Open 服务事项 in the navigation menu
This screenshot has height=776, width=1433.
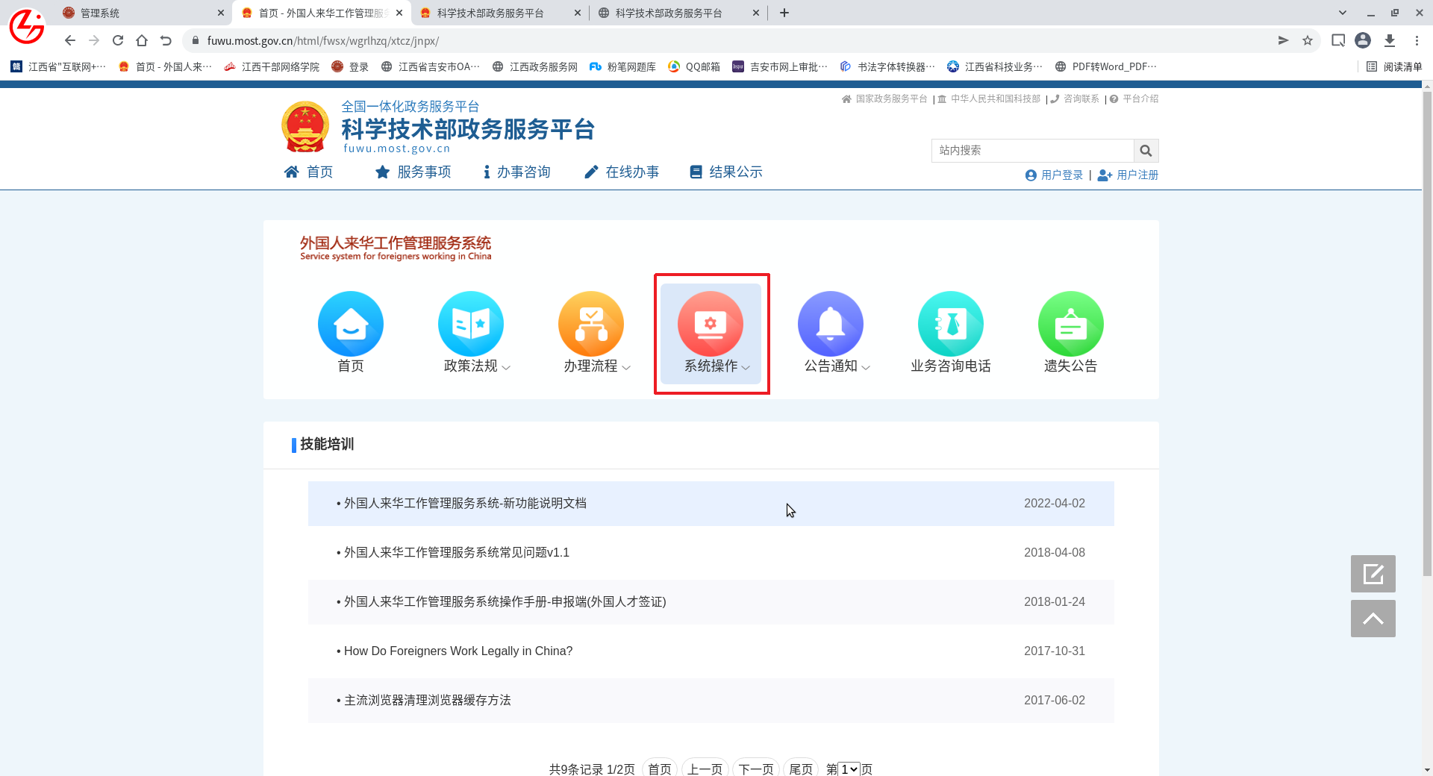click(413, 172)
